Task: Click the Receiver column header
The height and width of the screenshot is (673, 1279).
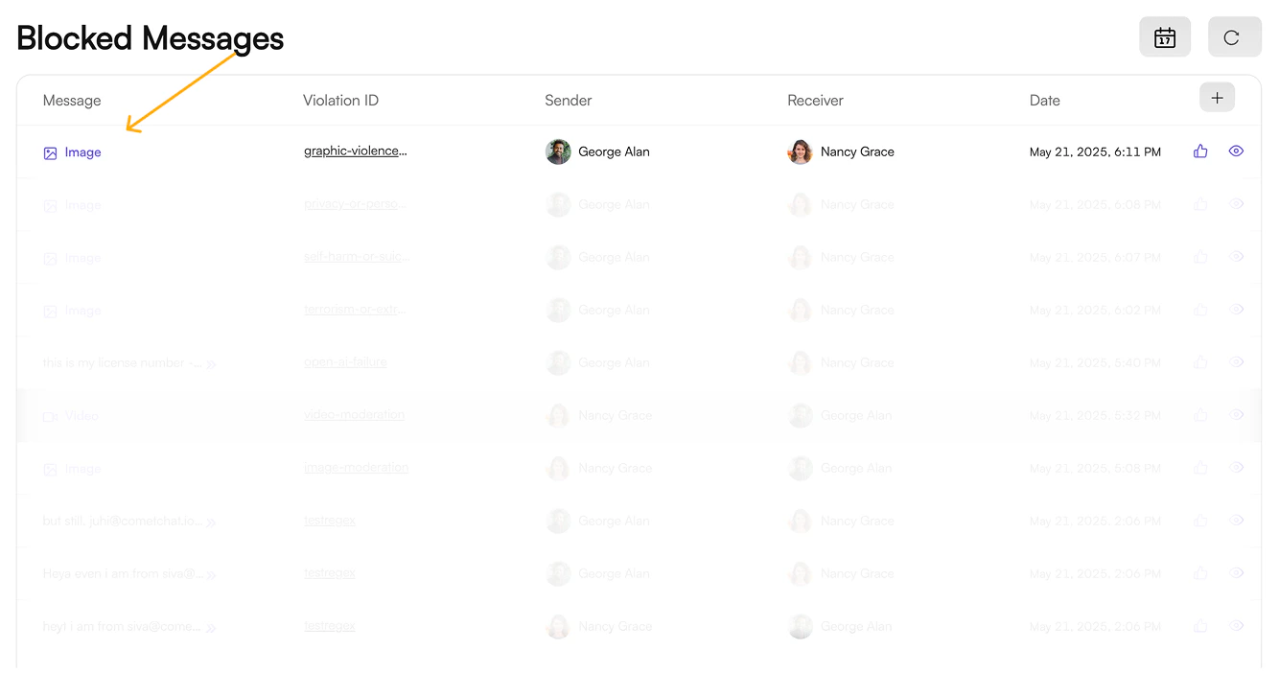Action: (816, 101)
